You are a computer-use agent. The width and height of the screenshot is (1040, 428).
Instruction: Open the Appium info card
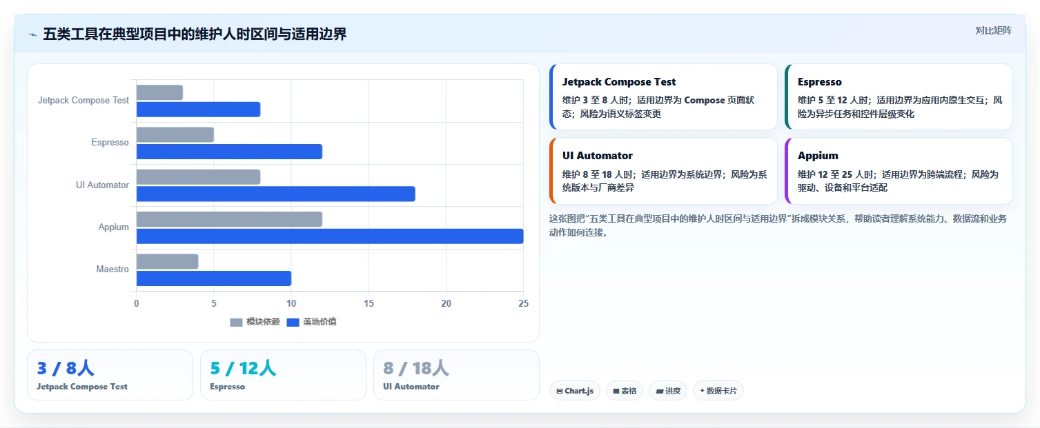click(899, 171)
